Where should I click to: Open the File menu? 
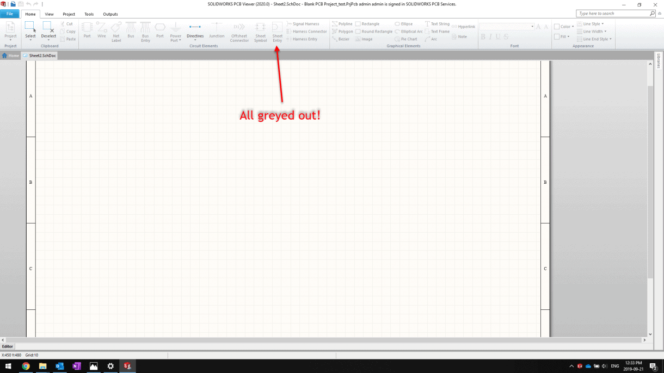point(10,14)
